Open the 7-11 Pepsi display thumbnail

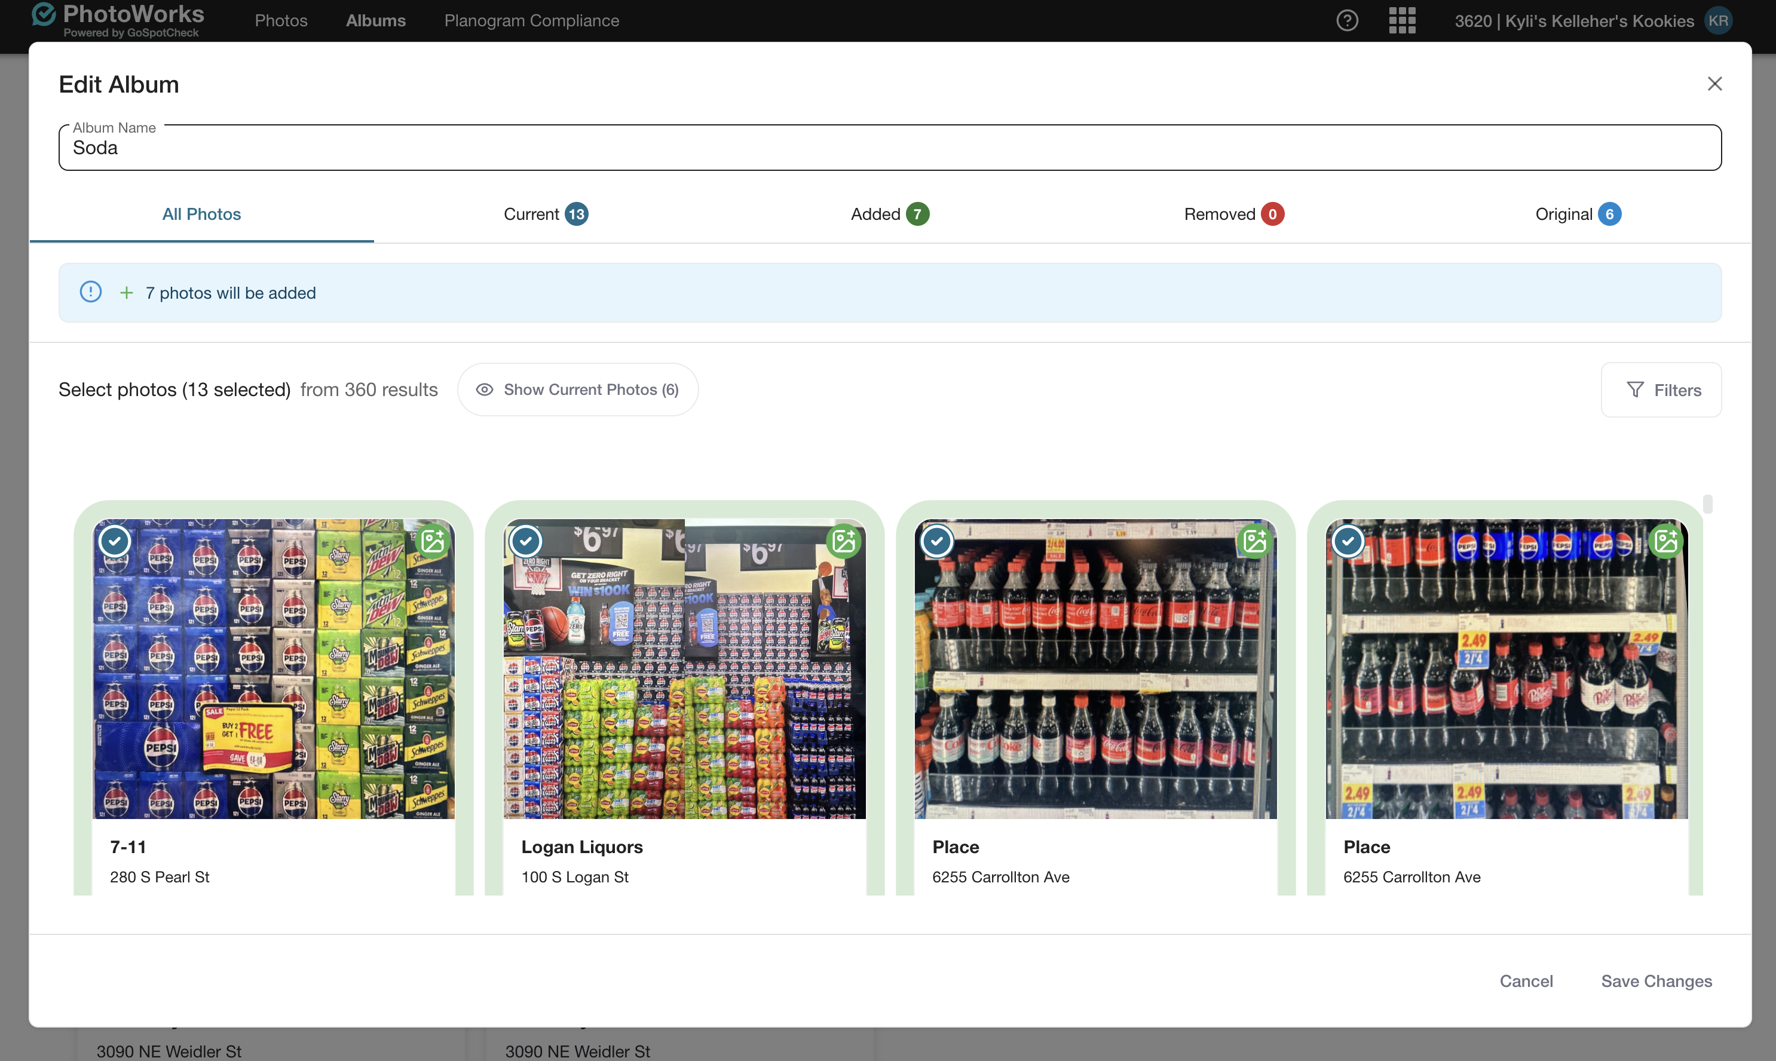pyautogui.click(x=273, y=669)
